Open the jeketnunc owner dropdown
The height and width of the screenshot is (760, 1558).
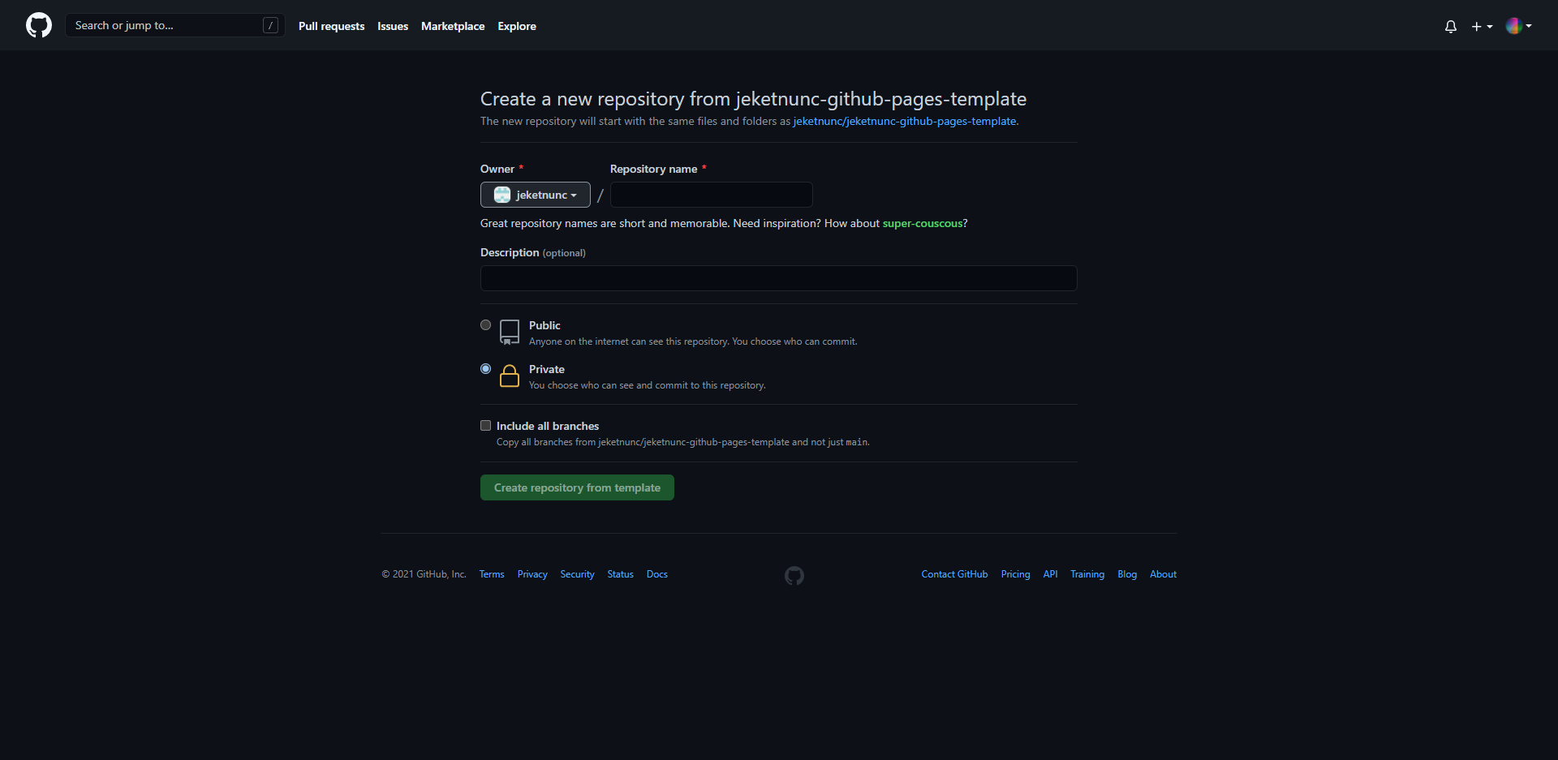coord(536,195)
